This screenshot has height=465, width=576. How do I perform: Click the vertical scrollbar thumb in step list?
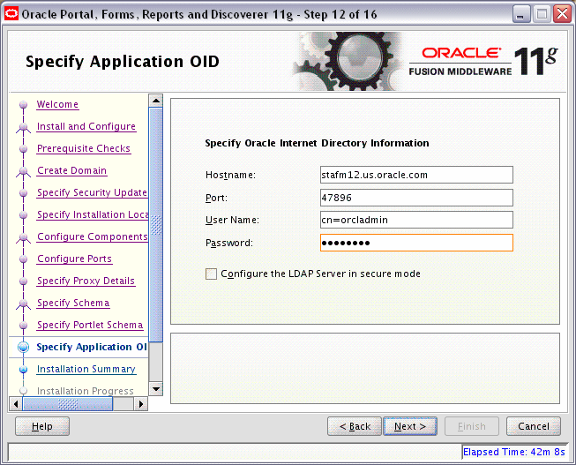point(156,225)
